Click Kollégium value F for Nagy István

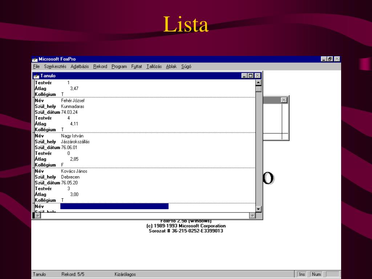pos(62,165)
